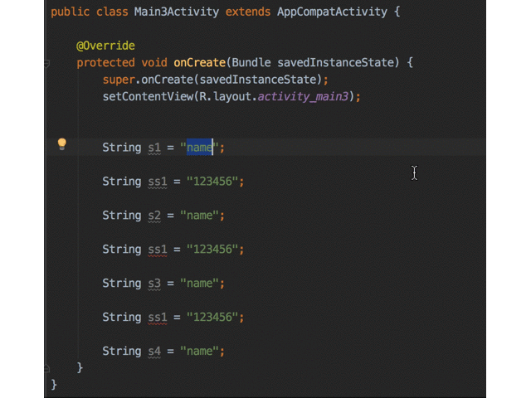Click the 'public' keyword

(70, 12)
